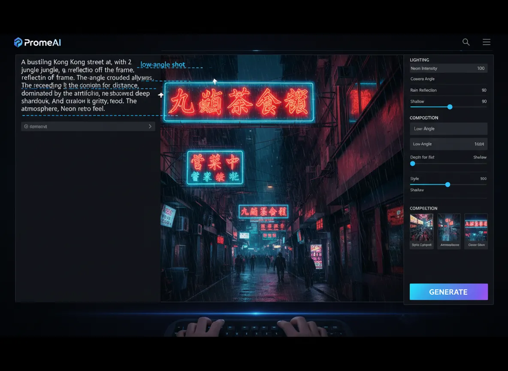Click inside the prompt description text area
The height and width of the screenshot is (371, 508).
86,85
